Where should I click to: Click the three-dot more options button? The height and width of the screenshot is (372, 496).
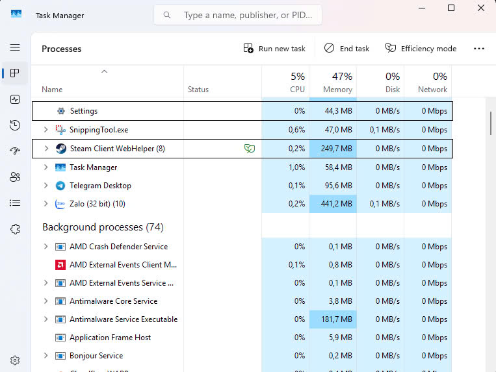click(x=479, y=49)
